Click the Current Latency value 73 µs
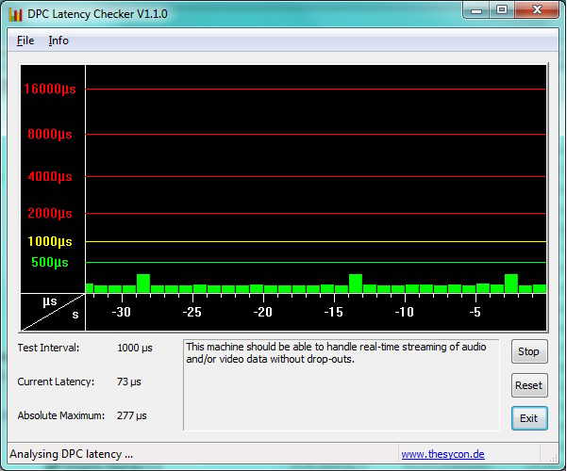This screenshot has width=567, height=471. click(x=128, y=382)
